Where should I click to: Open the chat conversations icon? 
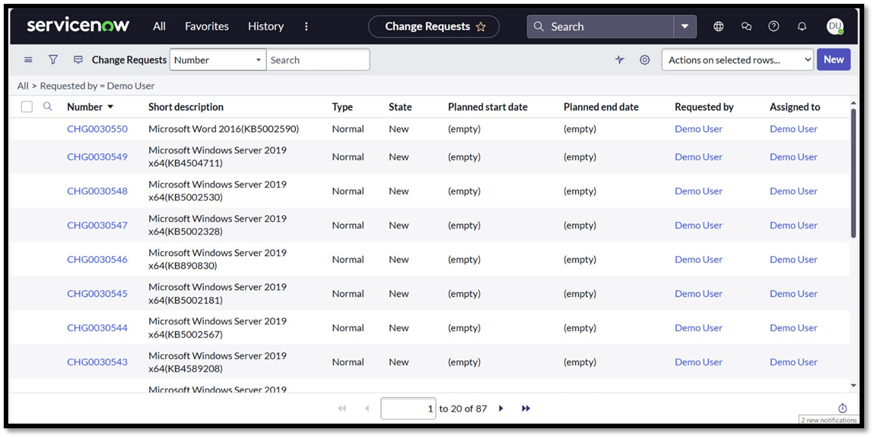click(x=746, y=26)
